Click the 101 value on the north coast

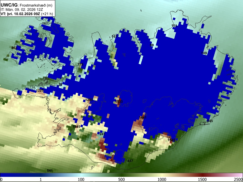[x=174, y=25]
